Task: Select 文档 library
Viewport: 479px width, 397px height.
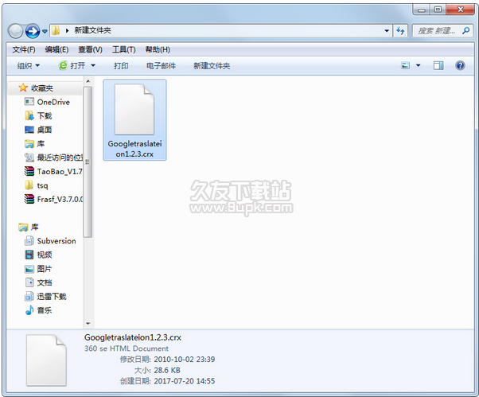Action: coord(45,282)
